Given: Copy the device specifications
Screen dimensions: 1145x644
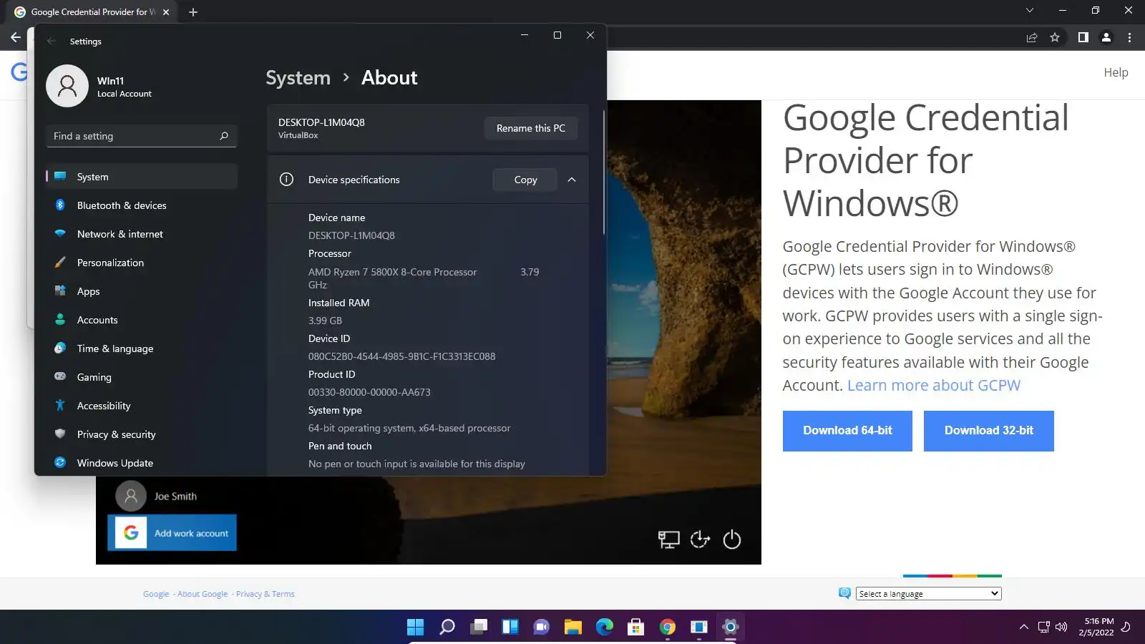Looking at the screenshot, I should 525,180.
